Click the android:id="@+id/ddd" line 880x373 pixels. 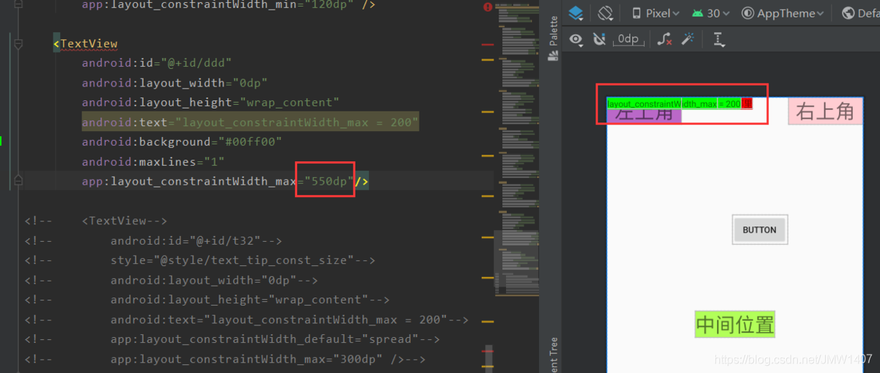coord(157,63)
